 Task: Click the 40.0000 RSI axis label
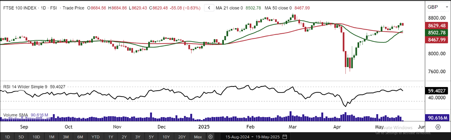(437, 97)
